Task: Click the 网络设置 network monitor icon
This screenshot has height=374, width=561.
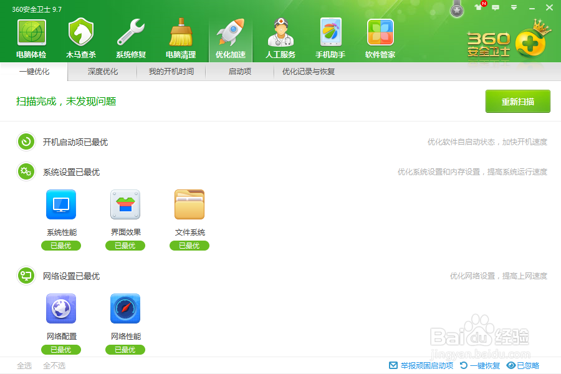Action: (26, 276)
